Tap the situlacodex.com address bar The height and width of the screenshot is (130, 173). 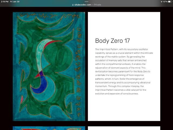point(86,5)
